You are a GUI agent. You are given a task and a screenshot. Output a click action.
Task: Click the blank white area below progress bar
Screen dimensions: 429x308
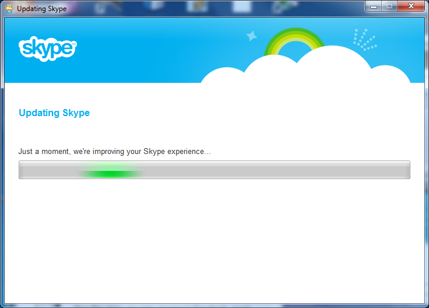click(214, 239)
